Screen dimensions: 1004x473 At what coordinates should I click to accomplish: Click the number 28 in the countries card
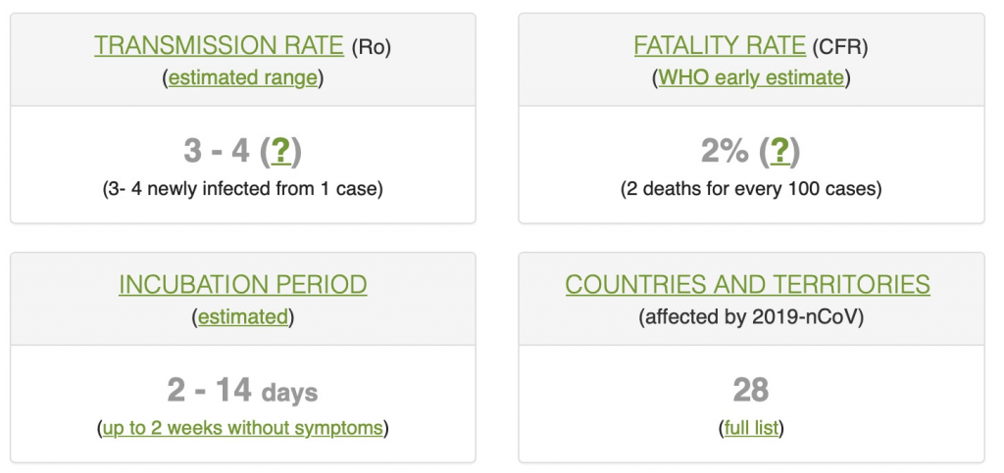[x=751, y=391]
